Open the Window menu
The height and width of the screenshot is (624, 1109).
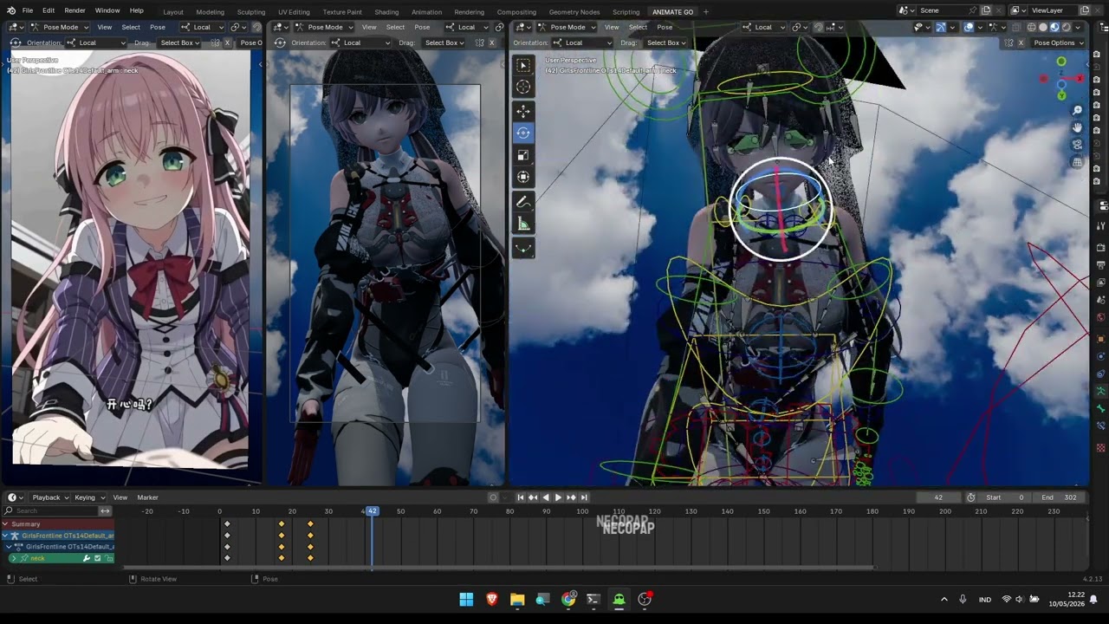click(x=107, y=10)
